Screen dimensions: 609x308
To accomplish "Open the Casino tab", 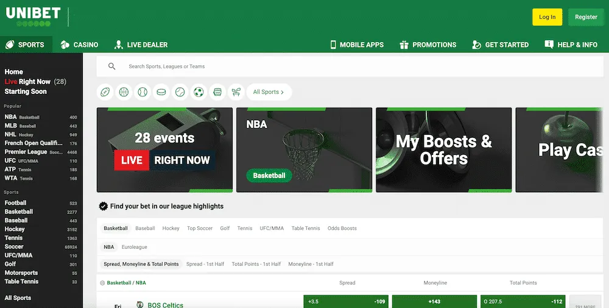I will (79, 45).
